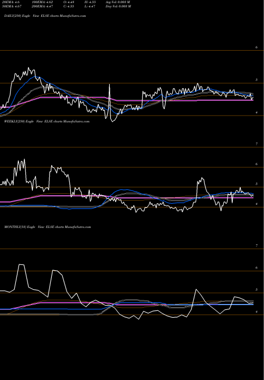Click price level 6 on monthly chart axis
This screenshot has width=264, height=380.
(x=257, y=268)
